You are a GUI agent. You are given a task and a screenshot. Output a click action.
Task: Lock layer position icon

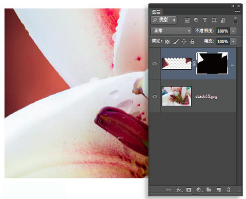184,41
